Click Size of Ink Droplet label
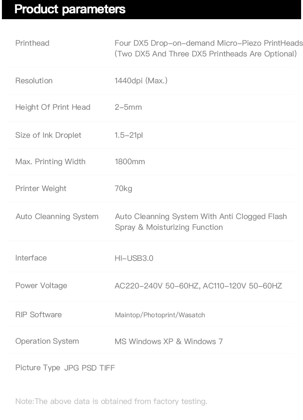The width and height of the screenshot is (303, 420). point(48,135)
